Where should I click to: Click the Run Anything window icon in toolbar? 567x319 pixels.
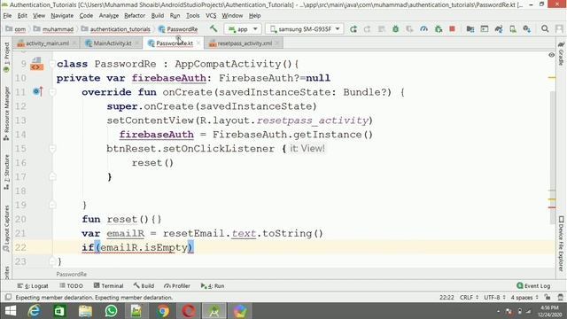click(x=485, y=29)
